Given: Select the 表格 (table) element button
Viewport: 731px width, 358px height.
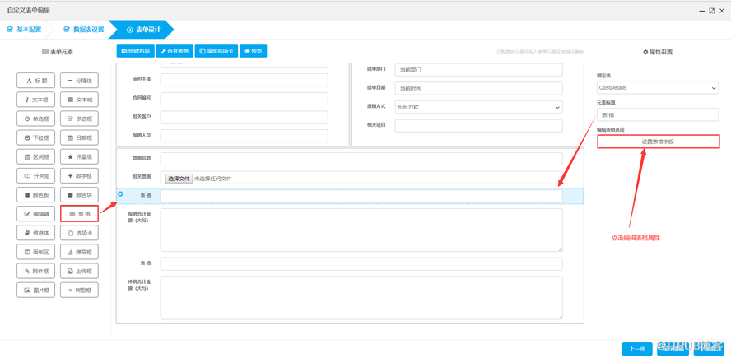Looking at the screenshot, I should click(x=79, y=214).
